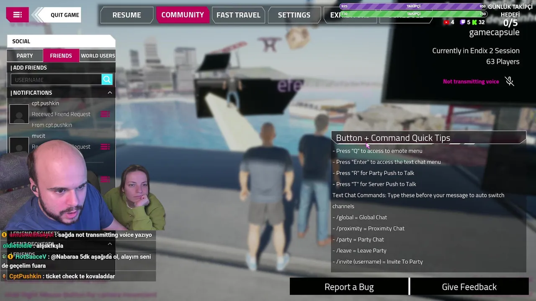The height and width of the screenshot is (301, 536).
Task: Select the Friends tab in Social
Action: point(61,56)
